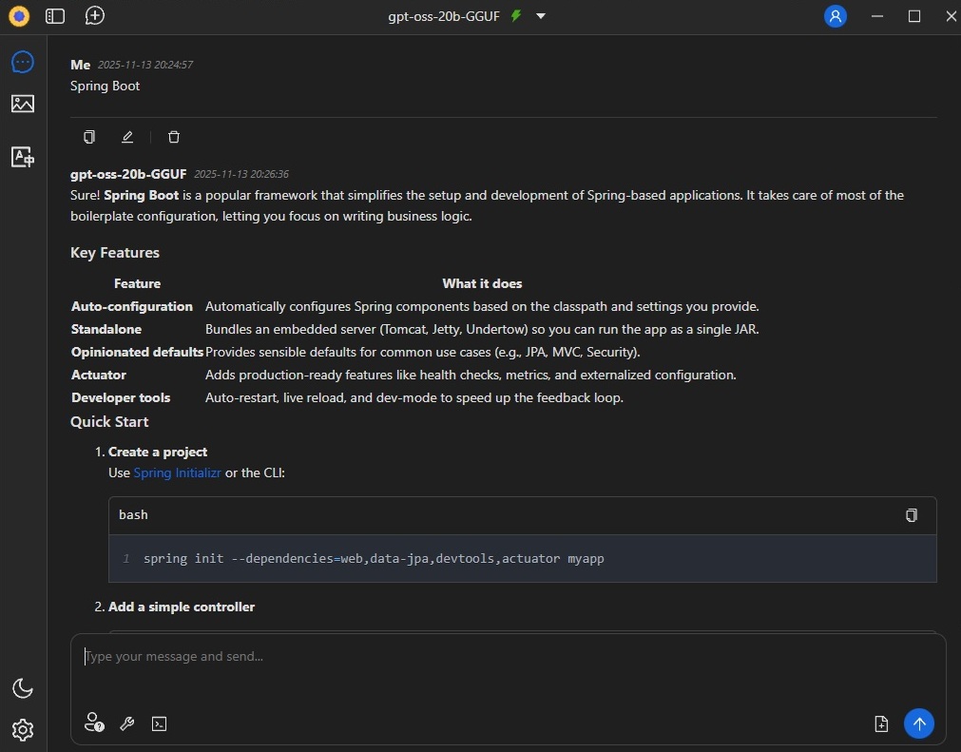Delete the 'Spring Boot' user message

tap(174, 137)
